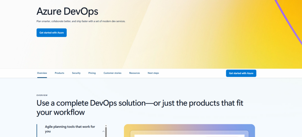Click the Plan smarter, collaborate better tagline
Screen dimensions: 302x137
tap(81, 21)
